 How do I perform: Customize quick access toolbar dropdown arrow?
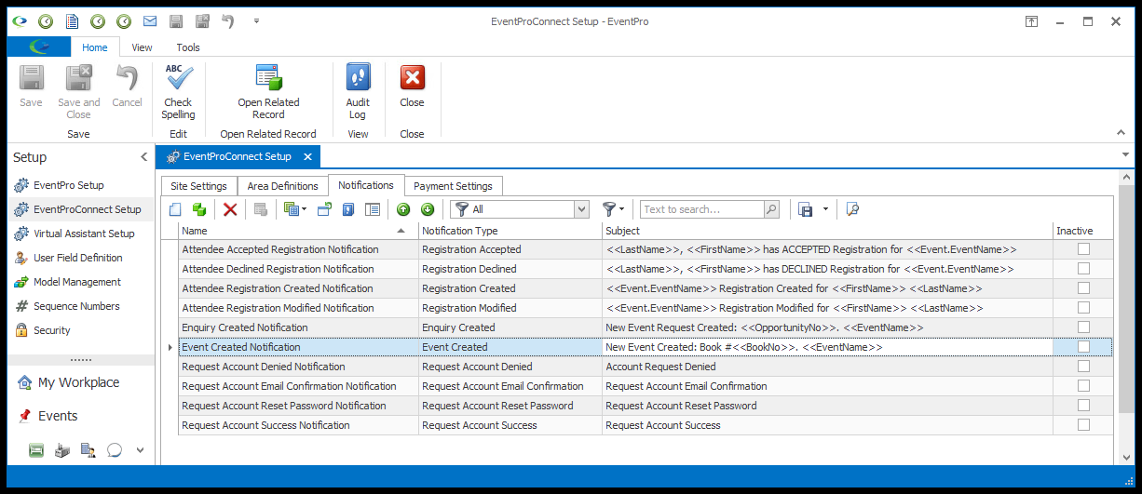[256, 20]
